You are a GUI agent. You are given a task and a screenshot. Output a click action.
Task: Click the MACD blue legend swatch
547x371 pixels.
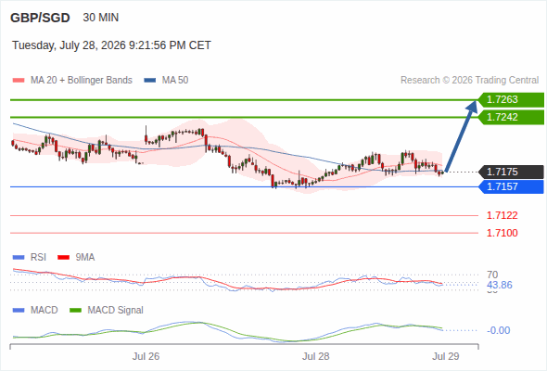19,311
